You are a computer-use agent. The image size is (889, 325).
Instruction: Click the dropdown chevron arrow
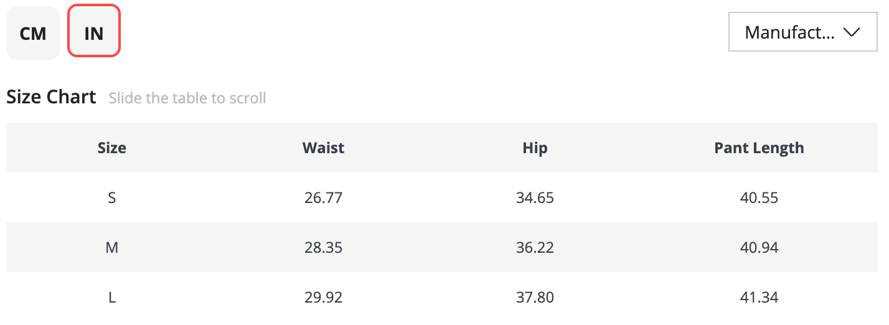[x=851, y=32]
